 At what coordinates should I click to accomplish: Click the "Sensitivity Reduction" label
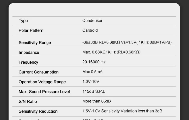click(38, 111)
